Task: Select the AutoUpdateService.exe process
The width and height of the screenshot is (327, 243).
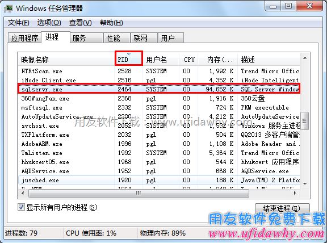Action: [x=159, y=116]
